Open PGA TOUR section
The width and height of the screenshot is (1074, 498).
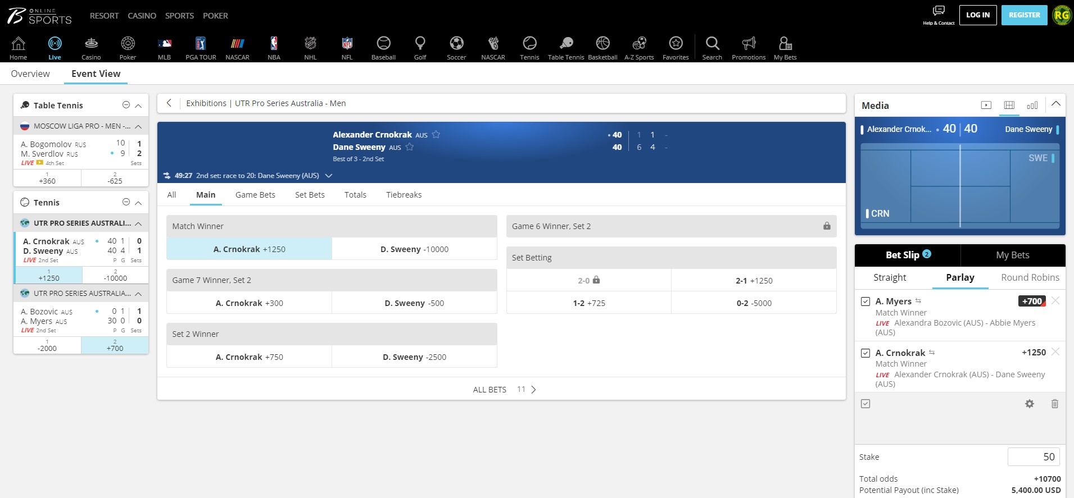[x=201, y=48]
